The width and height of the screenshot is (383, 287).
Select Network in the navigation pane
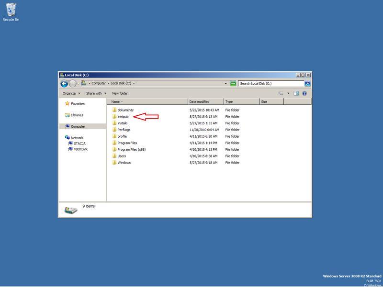point(77,138)
